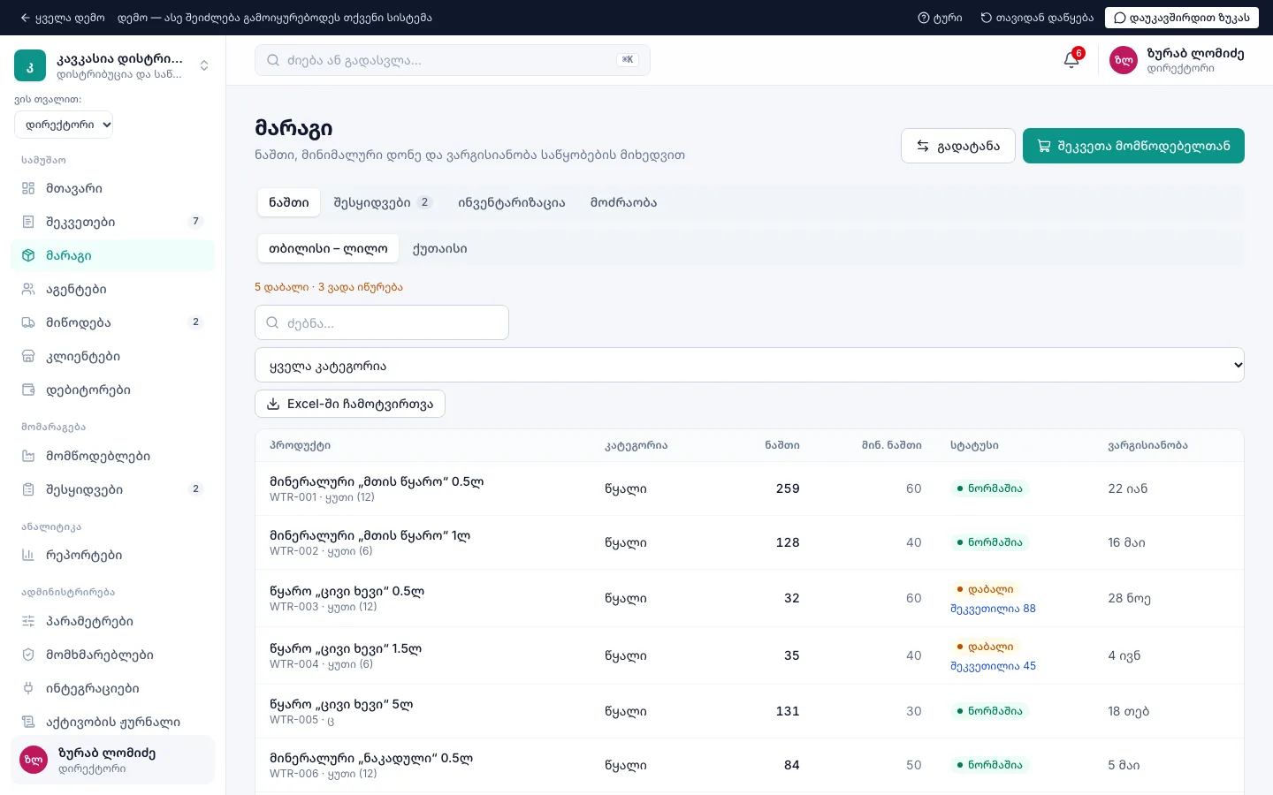This screenshot has width=1273, height=795.
Task: Click the კლიენტები store icon
Action: (28, 356)
